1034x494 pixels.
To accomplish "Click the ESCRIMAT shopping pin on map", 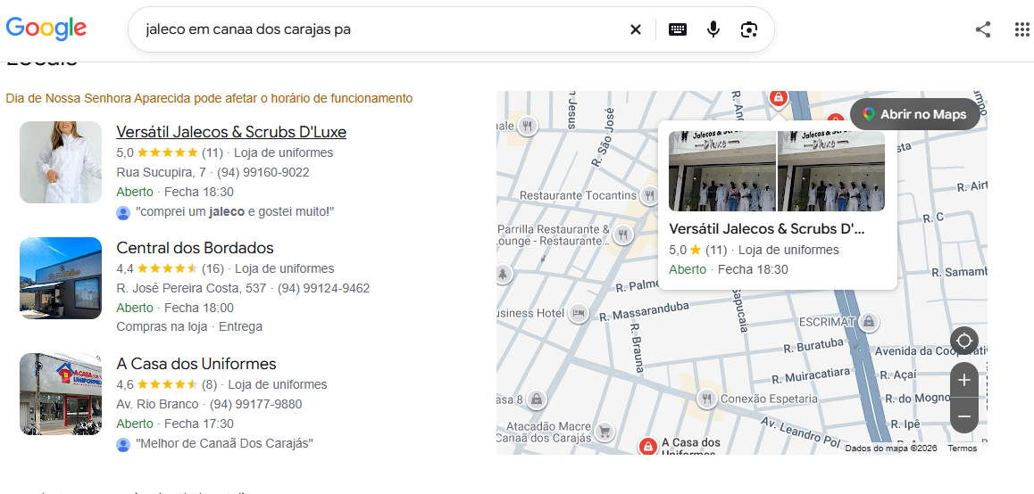I will [869, 321].
